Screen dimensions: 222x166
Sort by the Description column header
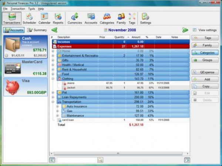click(x=64, y=37)
